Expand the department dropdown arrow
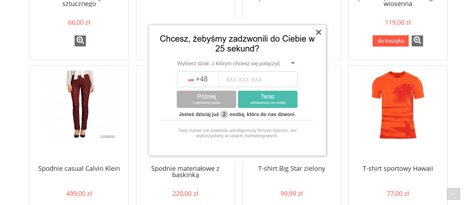Screen dimensions: 476x205 point(293,63)
